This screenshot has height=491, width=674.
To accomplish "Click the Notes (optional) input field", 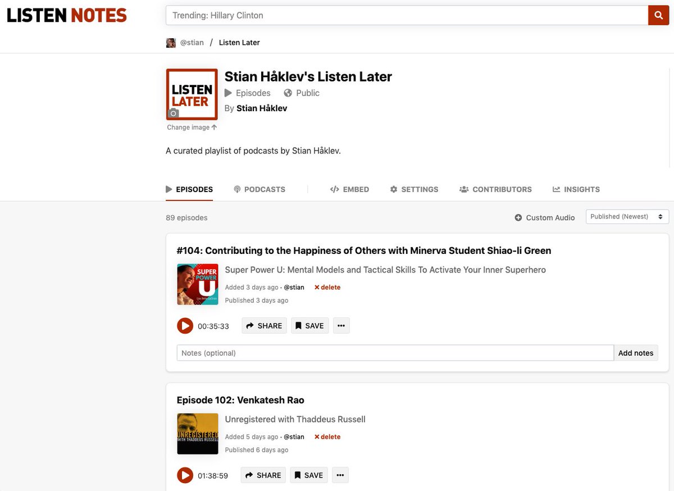I will (395, 353).
